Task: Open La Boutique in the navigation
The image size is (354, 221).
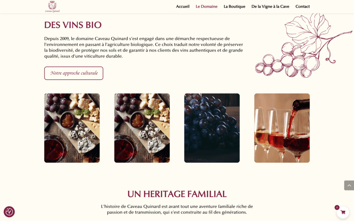Action: coord(234,7)
